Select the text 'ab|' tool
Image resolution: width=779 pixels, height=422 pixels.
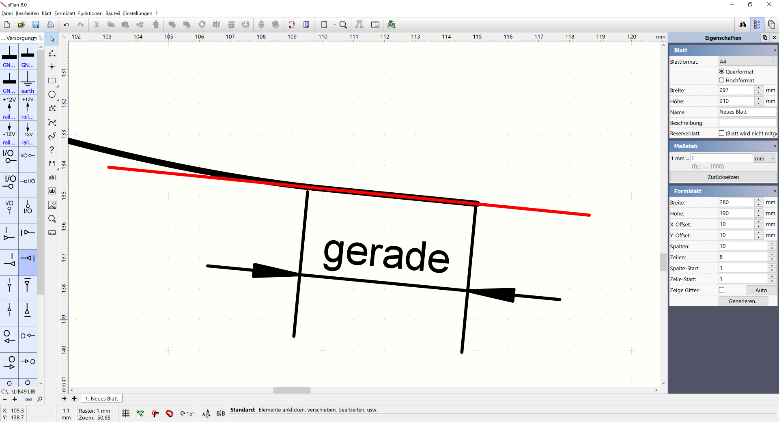tap(52, 177)
